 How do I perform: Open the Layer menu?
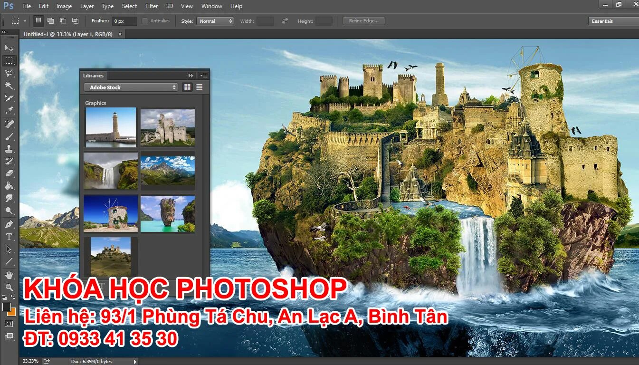tap(87, 6)
